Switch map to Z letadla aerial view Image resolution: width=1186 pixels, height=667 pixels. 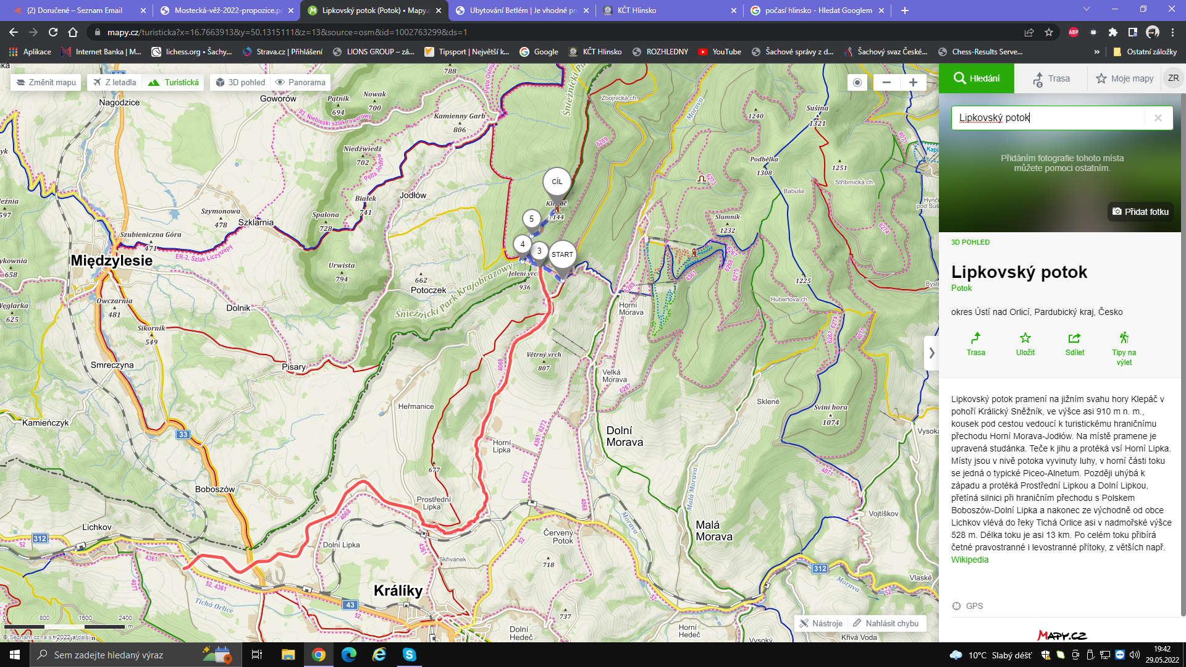(x=115, y=83)
